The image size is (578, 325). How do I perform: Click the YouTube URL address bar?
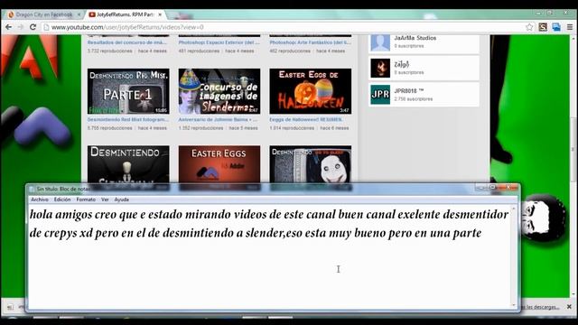tap(284, 27)
